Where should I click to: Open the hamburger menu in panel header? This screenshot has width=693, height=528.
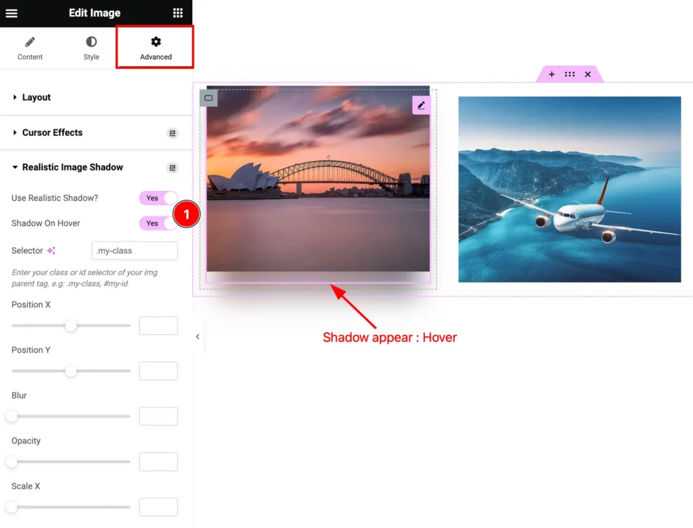coord(12,14)
